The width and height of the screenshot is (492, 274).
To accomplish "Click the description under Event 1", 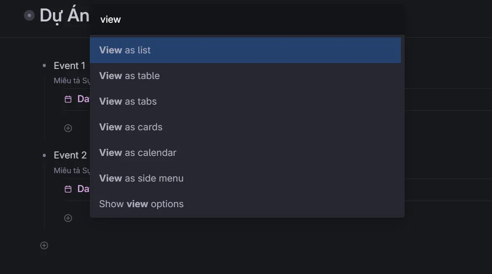I will (x=72, y=81).
